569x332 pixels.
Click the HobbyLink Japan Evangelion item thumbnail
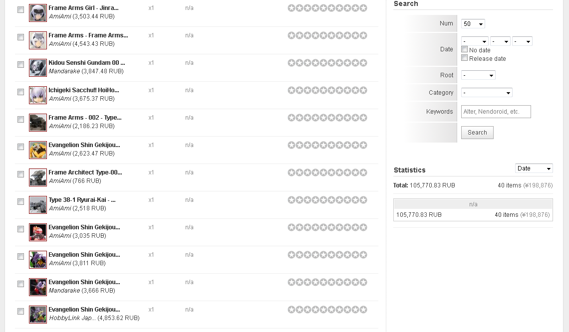click(37, 315)
